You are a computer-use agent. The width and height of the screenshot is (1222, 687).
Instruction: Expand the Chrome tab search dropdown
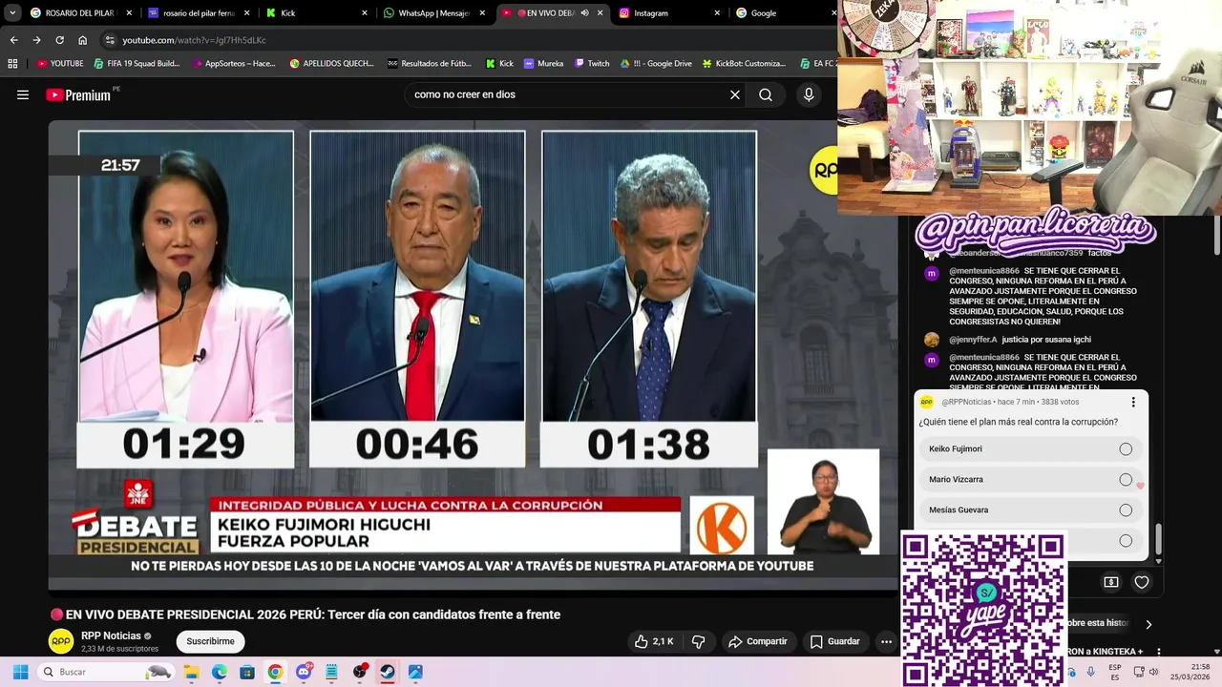click(x=12, y=13)
